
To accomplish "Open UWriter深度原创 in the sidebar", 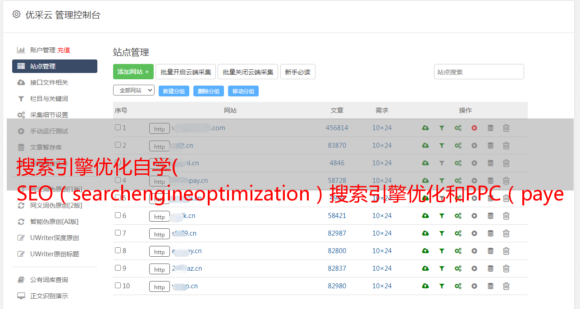I will coord(55,238).
